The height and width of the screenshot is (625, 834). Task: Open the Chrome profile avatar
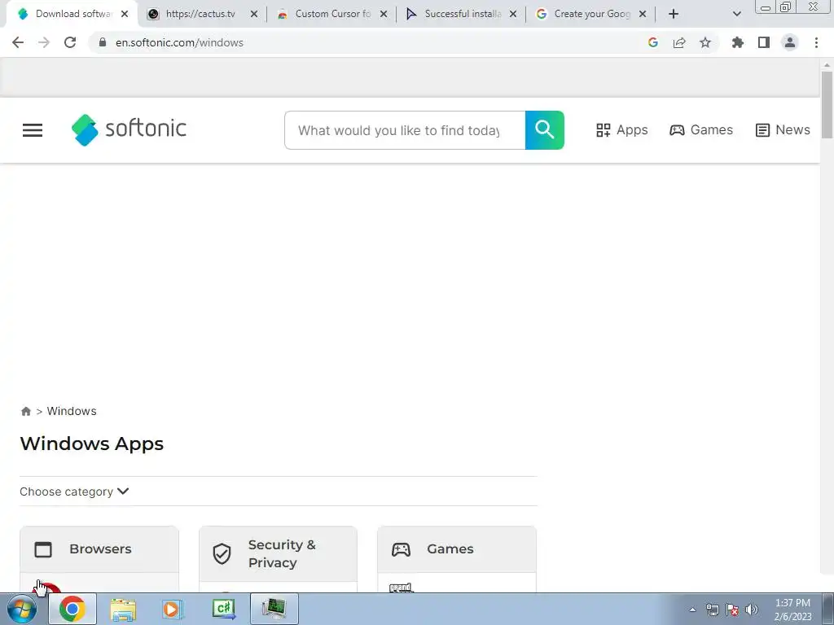(x=790, y=42)
